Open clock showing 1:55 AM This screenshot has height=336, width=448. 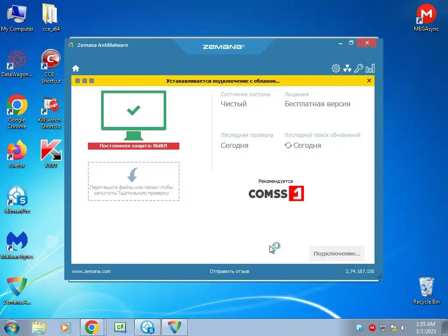[426, 327]
